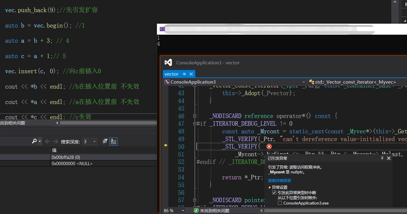407x214 pixels.
Task: Collapse the operator*() code block on line 46
Action: coord(195,116)
